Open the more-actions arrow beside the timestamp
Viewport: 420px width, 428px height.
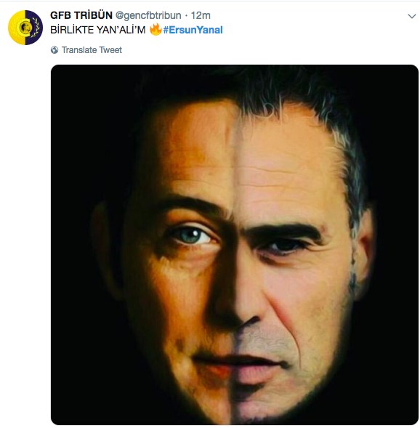point(411,16)
